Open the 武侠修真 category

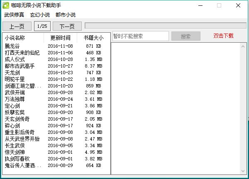[14, 15]
